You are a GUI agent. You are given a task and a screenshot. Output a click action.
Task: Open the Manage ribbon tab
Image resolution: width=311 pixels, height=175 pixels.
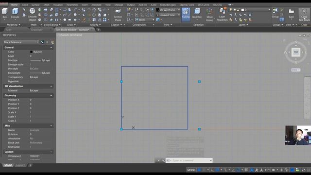pyautogui.click(x=119, y=5)
